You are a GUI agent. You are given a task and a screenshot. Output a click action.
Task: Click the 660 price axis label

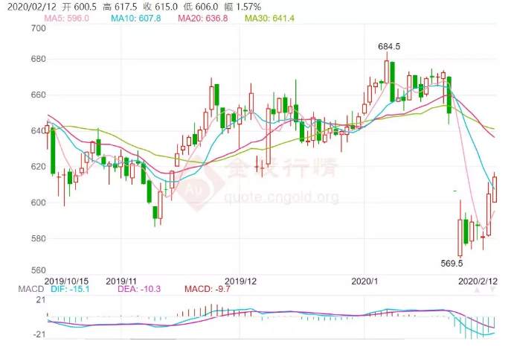39,95
